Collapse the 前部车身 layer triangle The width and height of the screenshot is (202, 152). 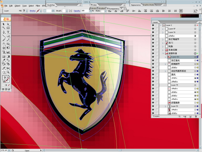163,53
